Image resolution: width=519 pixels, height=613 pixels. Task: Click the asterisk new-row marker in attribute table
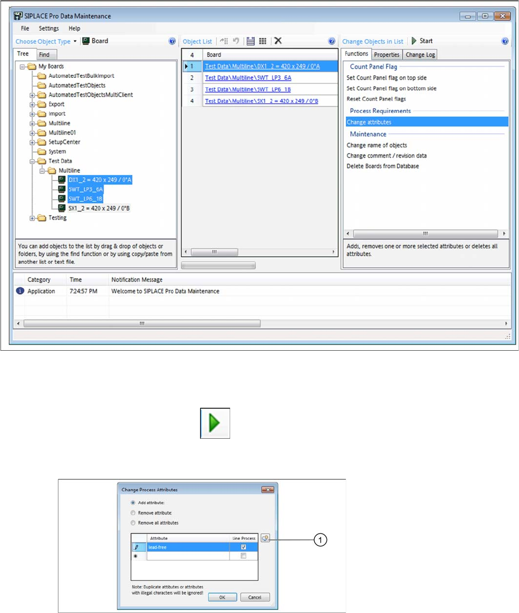[136, 557]
